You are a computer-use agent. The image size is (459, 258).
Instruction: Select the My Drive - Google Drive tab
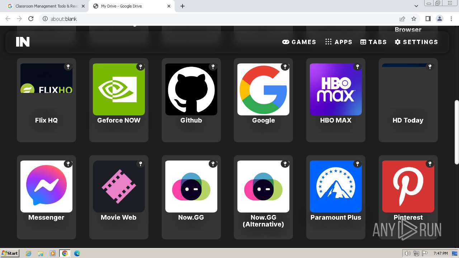pyautogui.click(x=131, y=6)
